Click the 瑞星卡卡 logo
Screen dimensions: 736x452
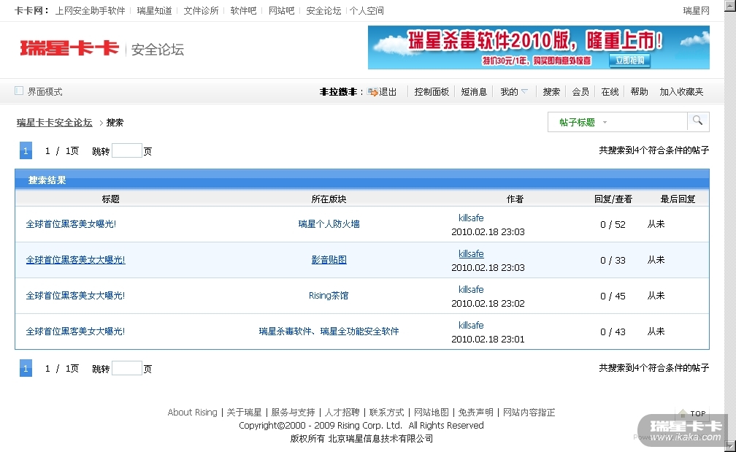(x=69, y=48)
